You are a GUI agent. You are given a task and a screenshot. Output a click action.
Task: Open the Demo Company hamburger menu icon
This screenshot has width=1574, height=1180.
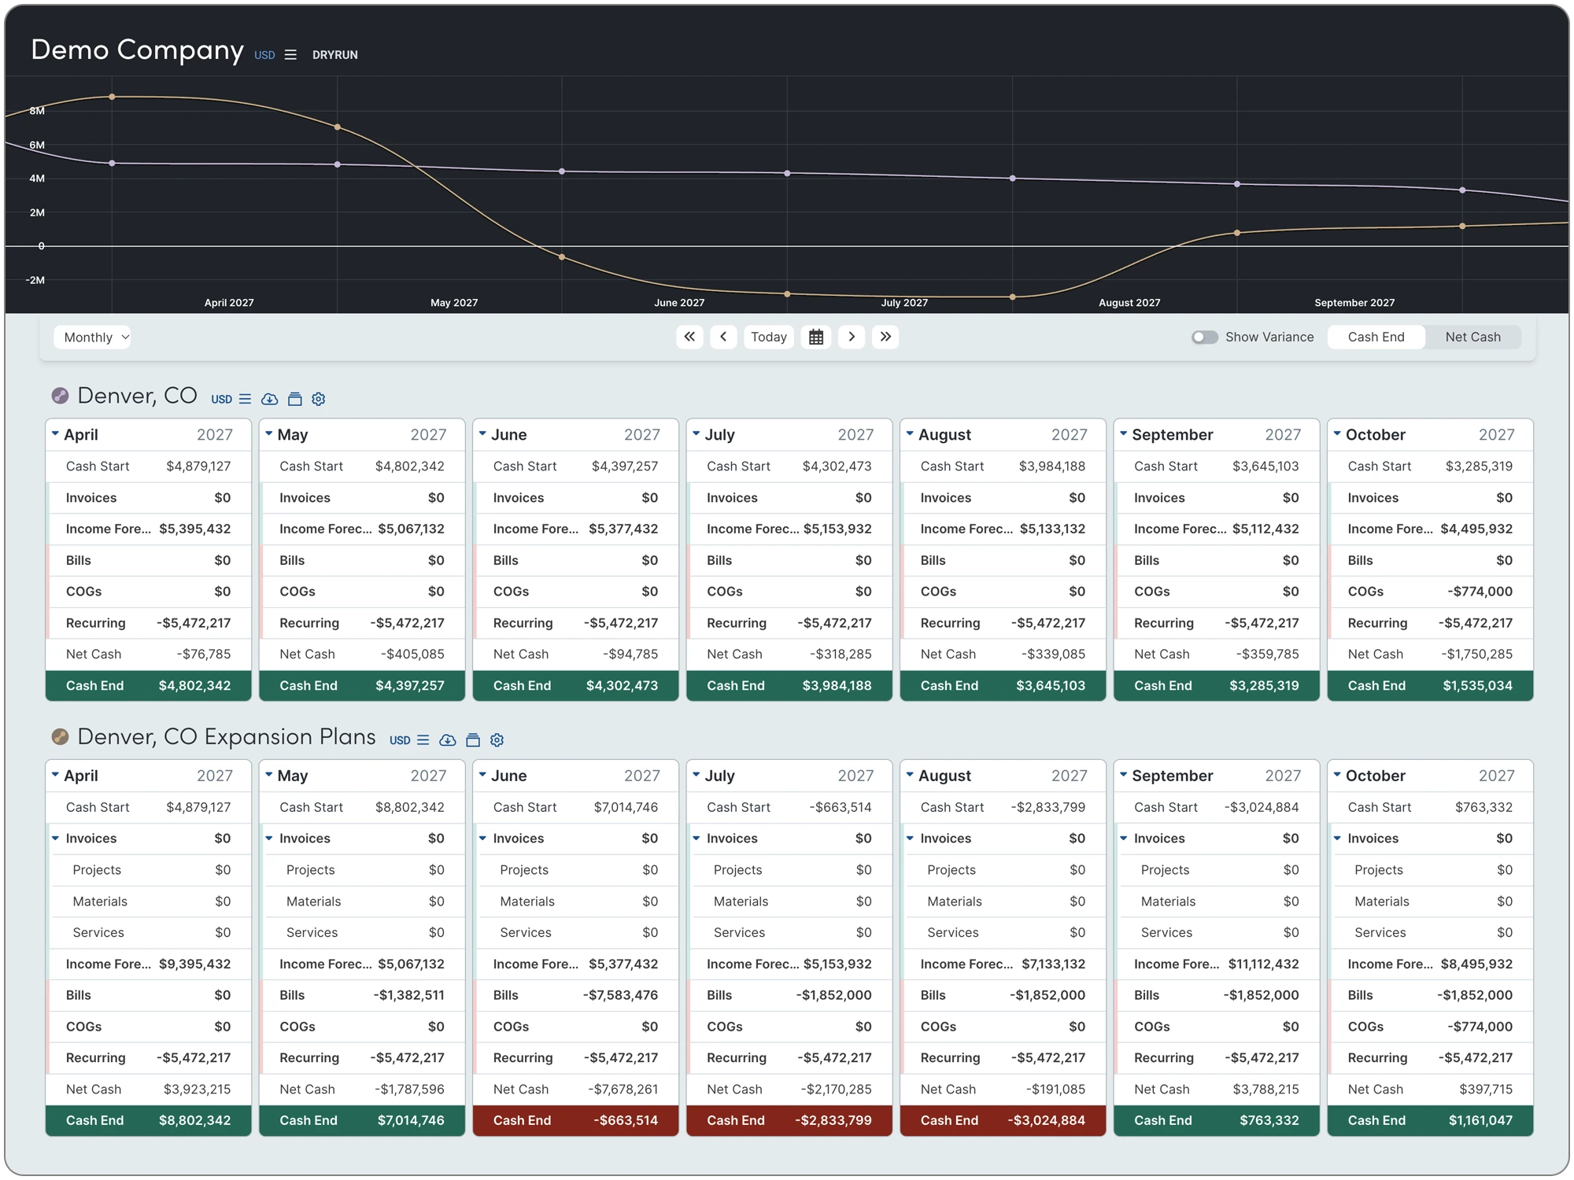tap(290, 55)
